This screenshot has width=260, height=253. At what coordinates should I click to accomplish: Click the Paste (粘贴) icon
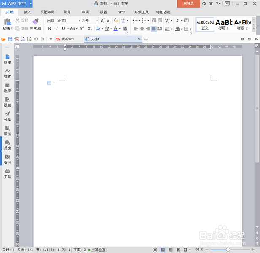(8, 22)
